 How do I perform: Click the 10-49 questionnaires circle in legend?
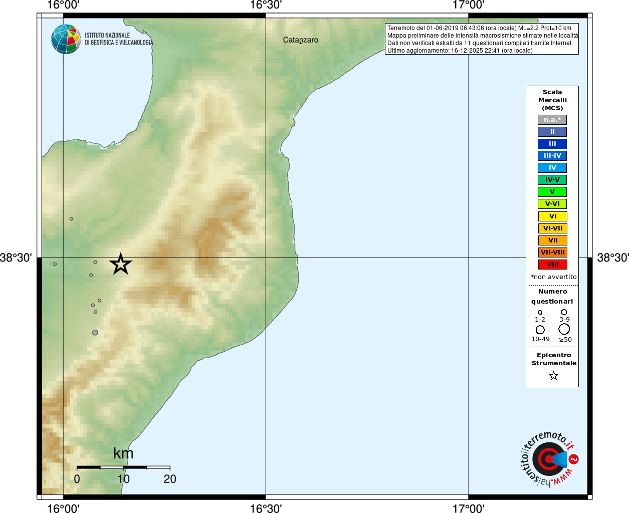[540, 330]
